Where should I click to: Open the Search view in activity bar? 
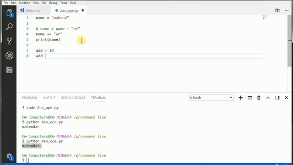[9, 27]
